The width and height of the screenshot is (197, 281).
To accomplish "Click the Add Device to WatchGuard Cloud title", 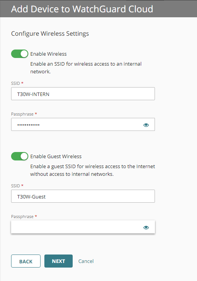I will tap(82, 9).
